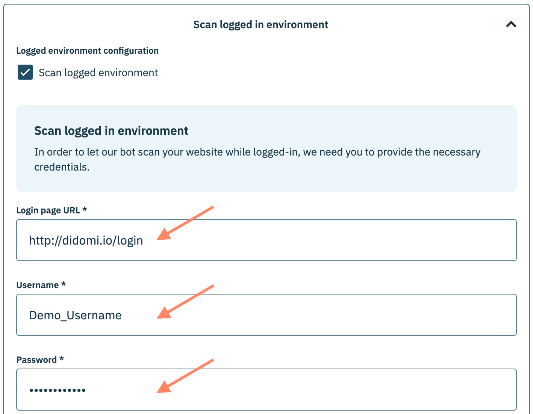Viewport: 533px width, 414px height.
Task: Click the orange arrow pointing at the login URL
Action: (184, 223)
